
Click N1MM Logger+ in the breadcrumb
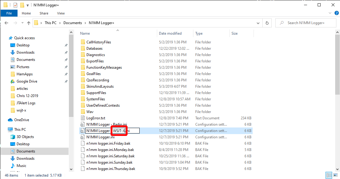[x=102, y=23]
